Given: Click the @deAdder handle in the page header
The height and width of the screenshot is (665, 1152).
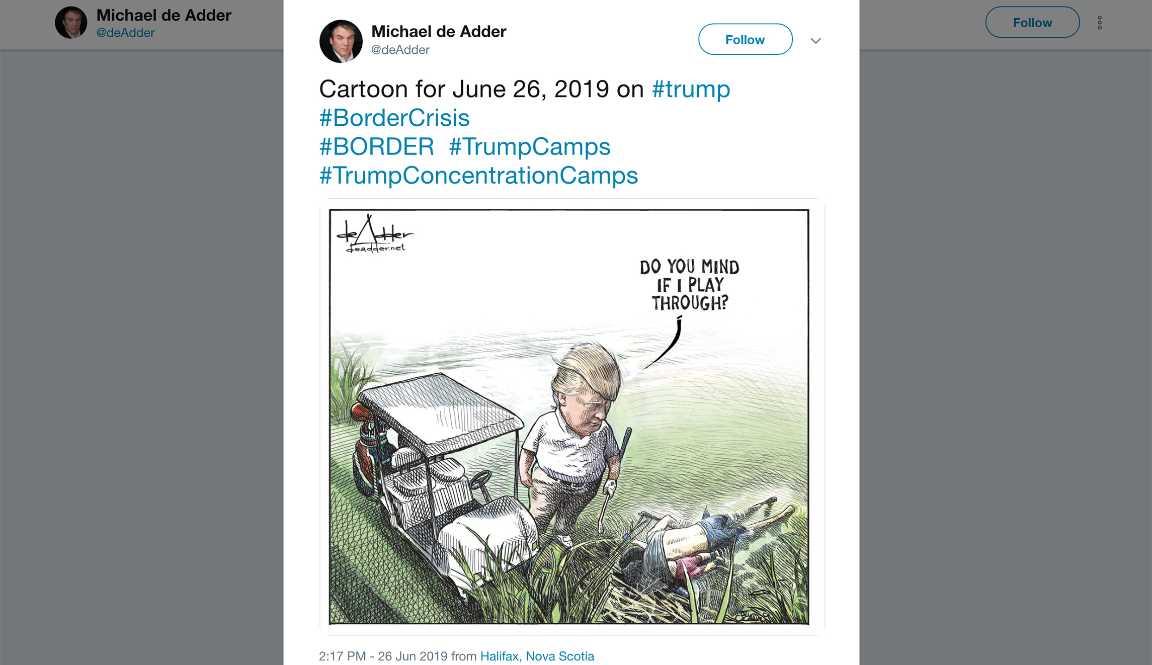Looking at the screenshot, I should pos(126,32).
